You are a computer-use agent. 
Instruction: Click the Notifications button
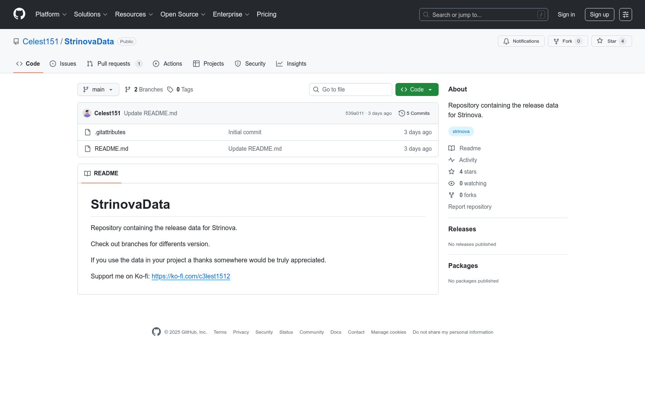coord(521,41)
